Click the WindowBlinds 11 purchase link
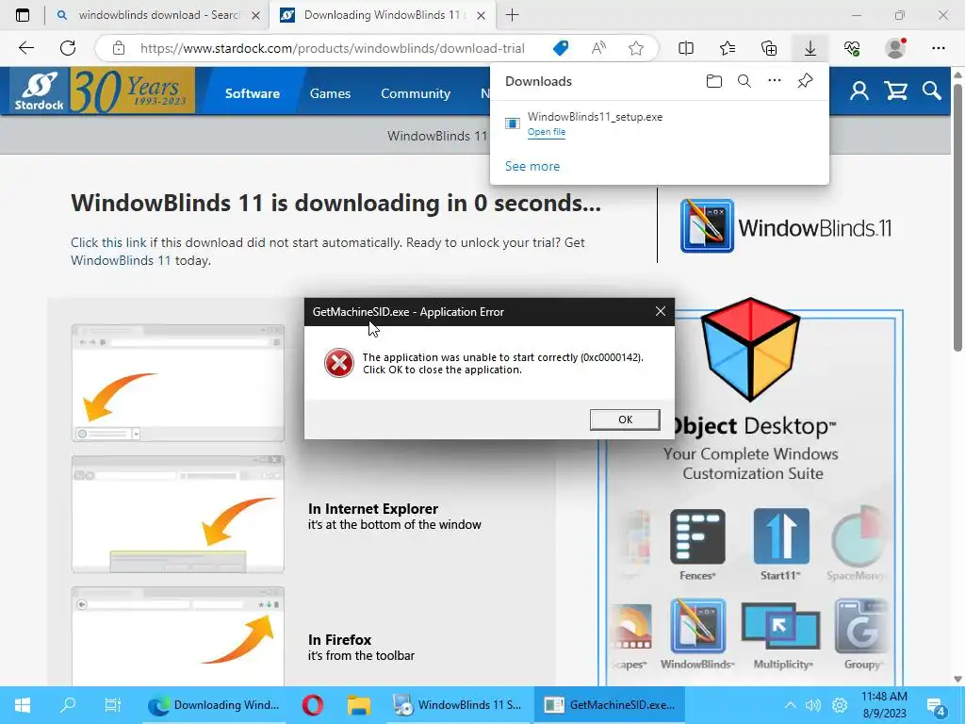 pos(121,260)
